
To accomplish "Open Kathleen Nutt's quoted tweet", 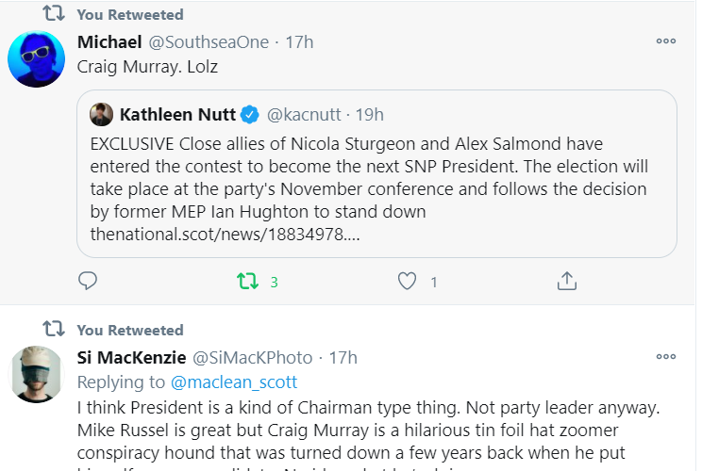I will pyautogui.click(x=376, y=188).
